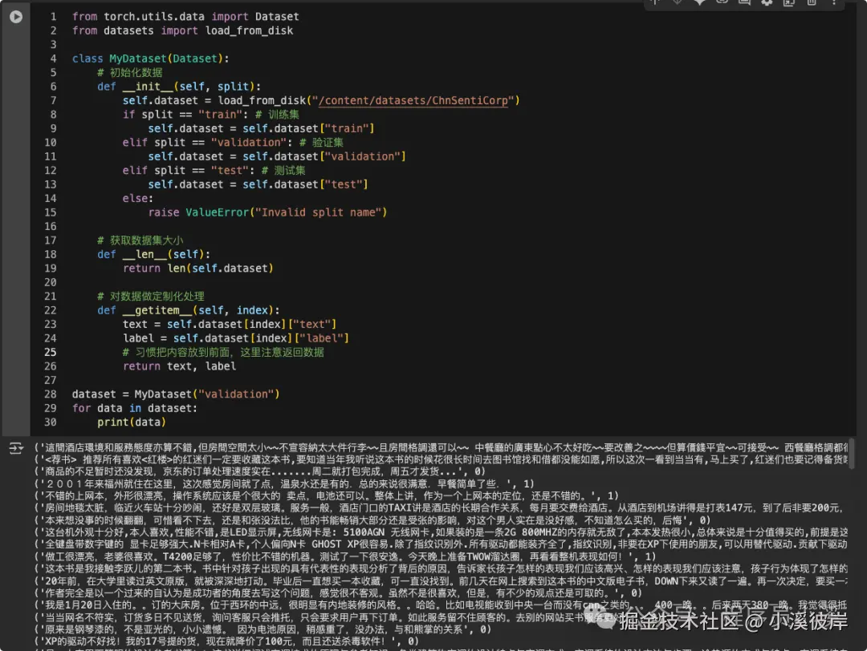Click the 'elif split == "test":' line

click(214, 171)
